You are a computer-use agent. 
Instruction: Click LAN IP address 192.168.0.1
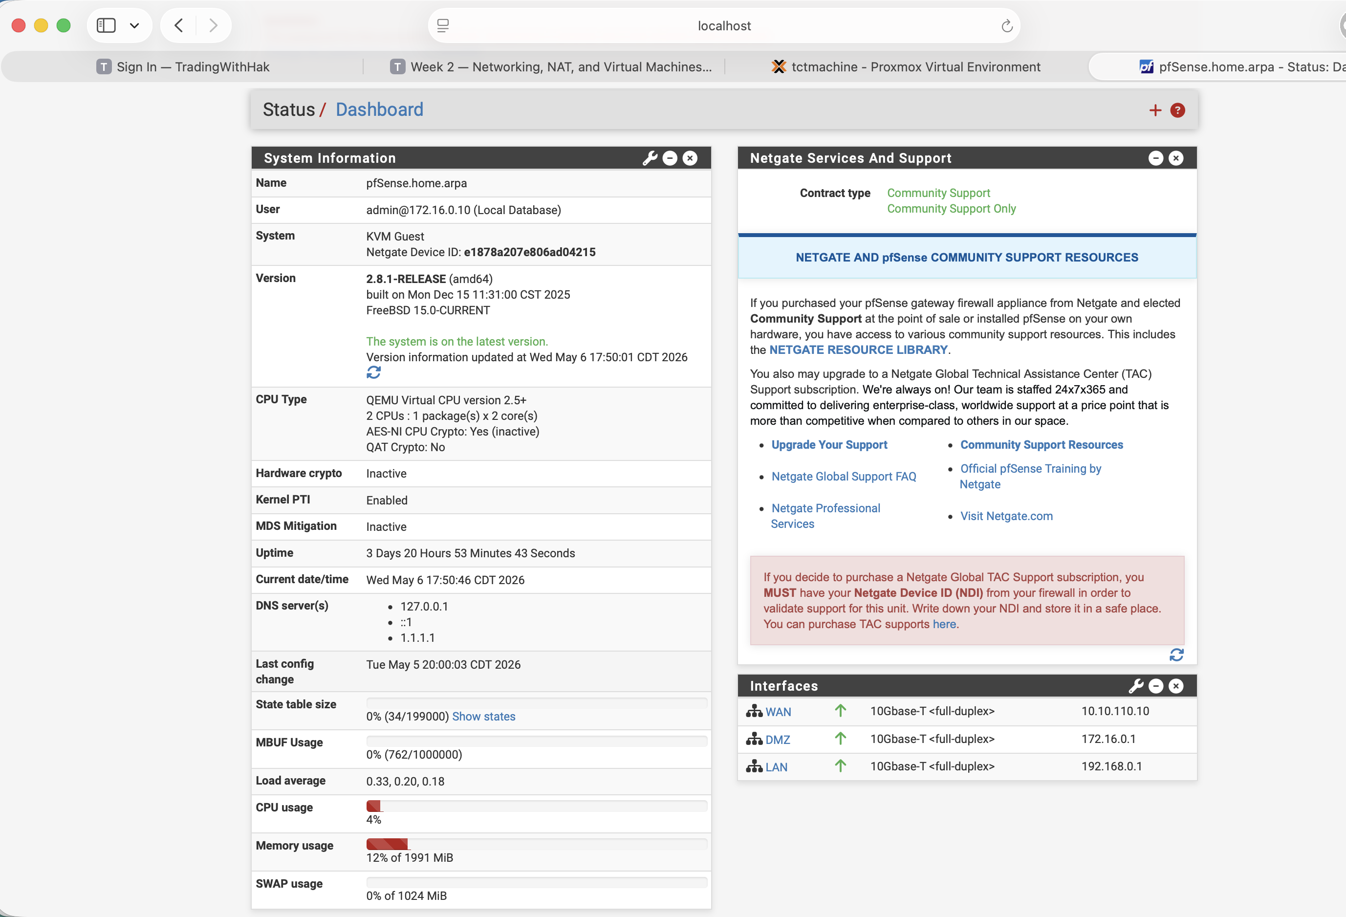pyautogui.click(x=1111, y=766)
